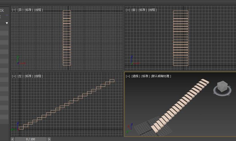
Task: Select the stair profile in the 左 viewport
Action: pos(67,104)
